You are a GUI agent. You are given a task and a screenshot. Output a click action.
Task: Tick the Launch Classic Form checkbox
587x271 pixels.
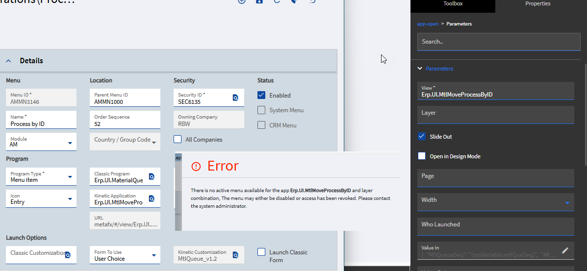coord(261,252)
